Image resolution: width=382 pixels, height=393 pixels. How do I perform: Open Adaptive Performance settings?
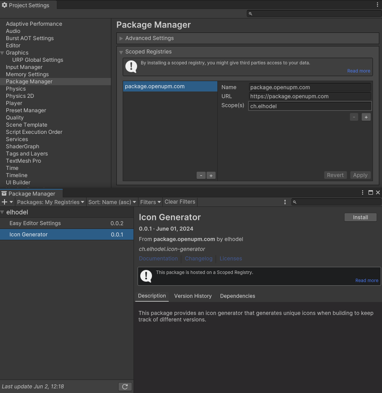pyautogui.click(x=34, y=24)
